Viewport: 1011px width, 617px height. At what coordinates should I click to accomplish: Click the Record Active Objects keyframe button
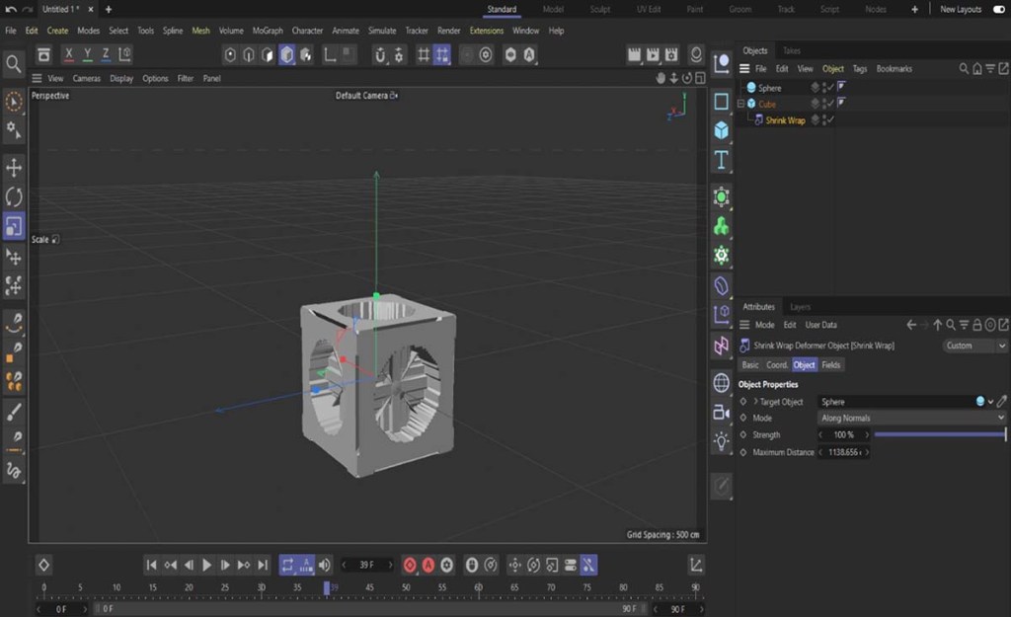(x=410, y=565)
